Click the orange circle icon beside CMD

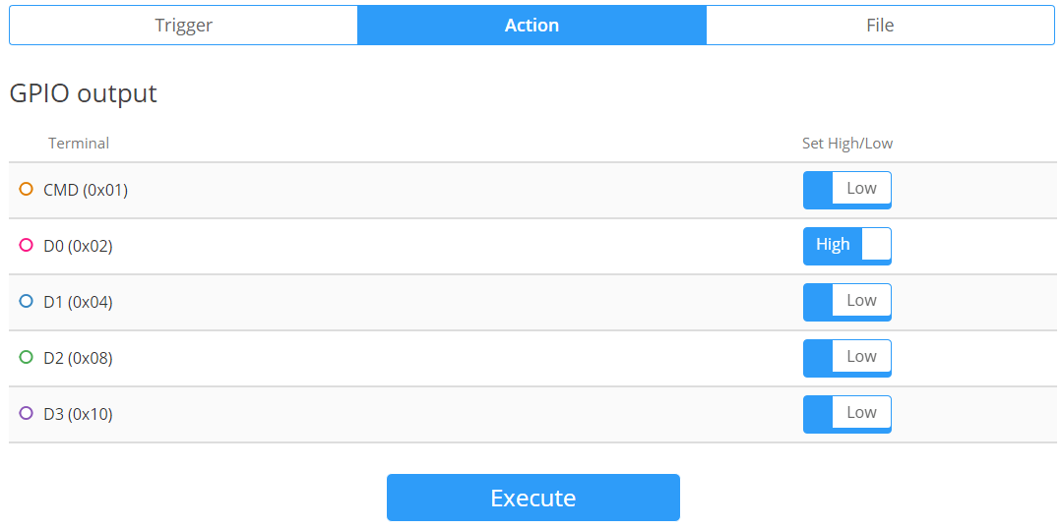(27, 189)
